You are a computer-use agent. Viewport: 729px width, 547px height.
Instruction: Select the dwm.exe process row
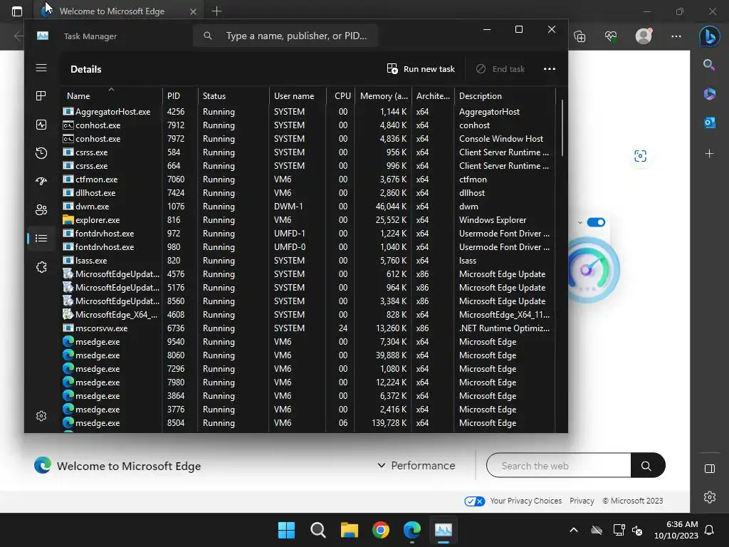pyautogui.click(x=308, y=206)
